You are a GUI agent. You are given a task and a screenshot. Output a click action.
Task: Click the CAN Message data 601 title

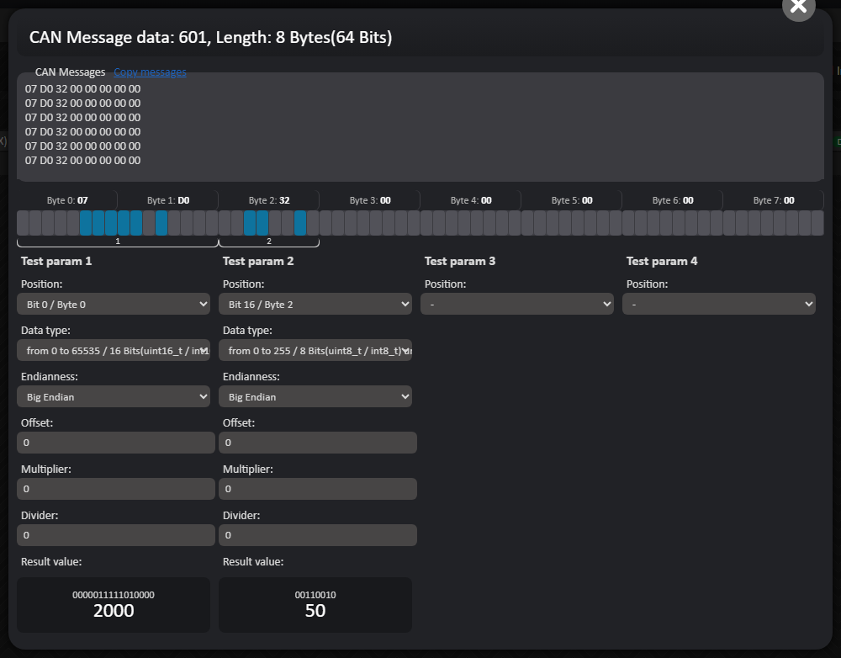[210, 37]
